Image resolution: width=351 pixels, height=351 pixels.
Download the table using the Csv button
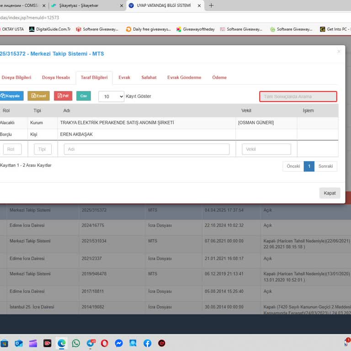click(x=84, y=96)
